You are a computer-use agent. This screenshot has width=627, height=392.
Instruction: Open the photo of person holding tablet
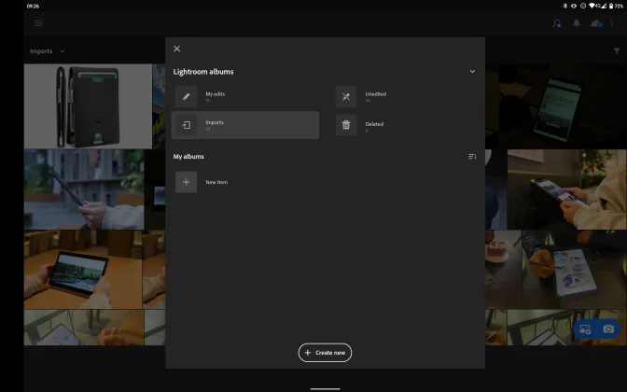click(x=567, y=189)
